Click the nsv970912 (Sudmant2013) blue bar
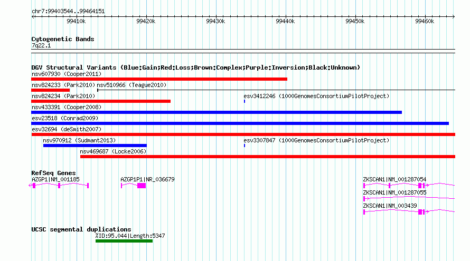 [95, 146]
